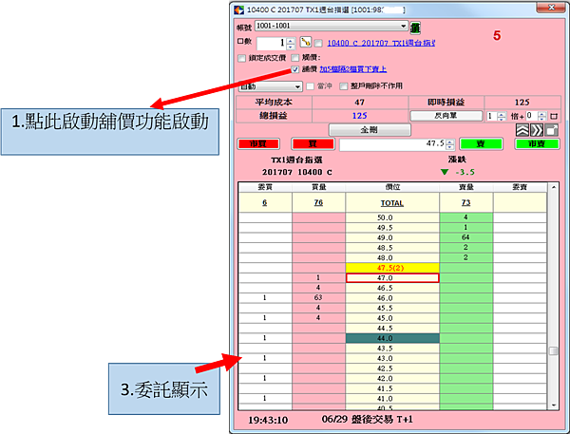Click the ladder scrollbar down arrow
The height and width of the screenshot is (434, 570).
click(553, 406)
